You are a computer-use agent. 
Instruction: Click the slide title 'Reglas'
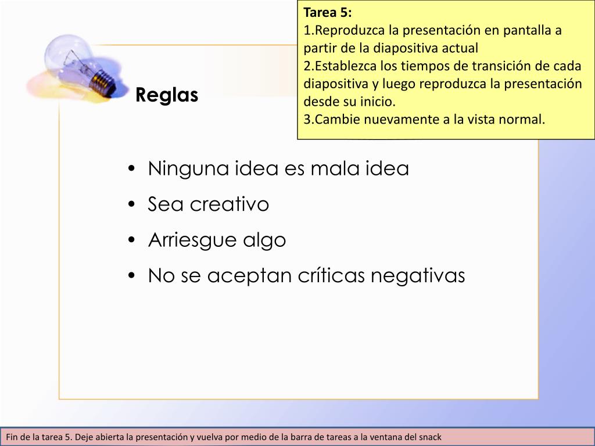point(167,95)
